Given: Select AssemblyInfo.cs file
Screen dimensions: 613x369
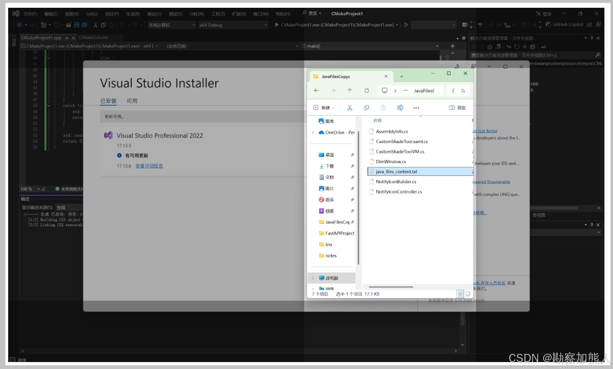Looking at the screenshot, I should (392, 132).
